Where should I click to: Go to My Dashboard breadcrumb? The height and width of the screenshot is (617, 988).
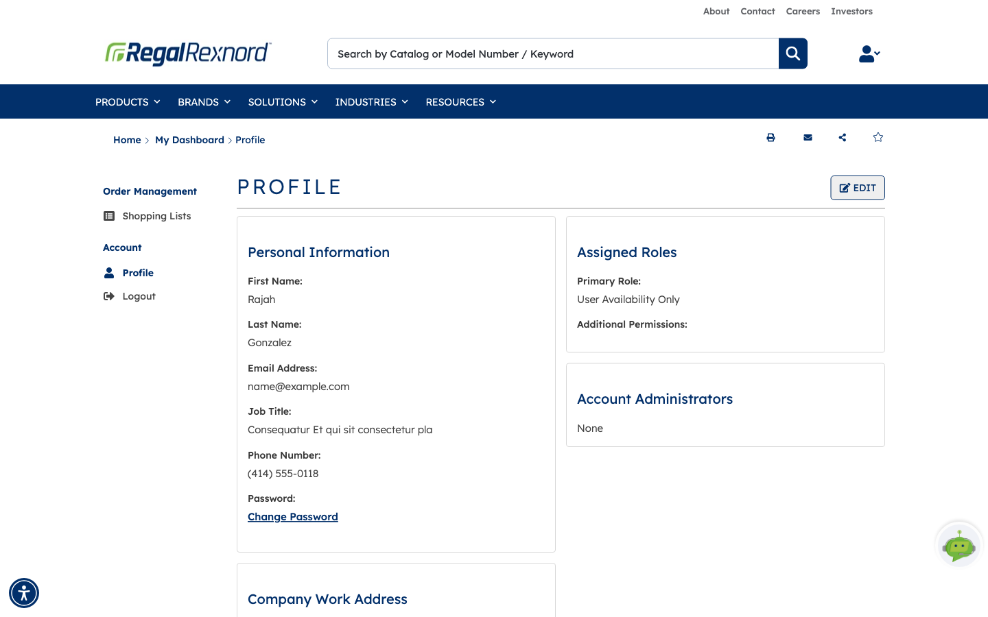click(189, 140)
